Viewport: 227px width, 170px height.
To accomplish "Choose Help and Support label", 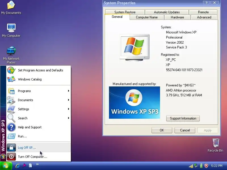I will tap(30, 127).
